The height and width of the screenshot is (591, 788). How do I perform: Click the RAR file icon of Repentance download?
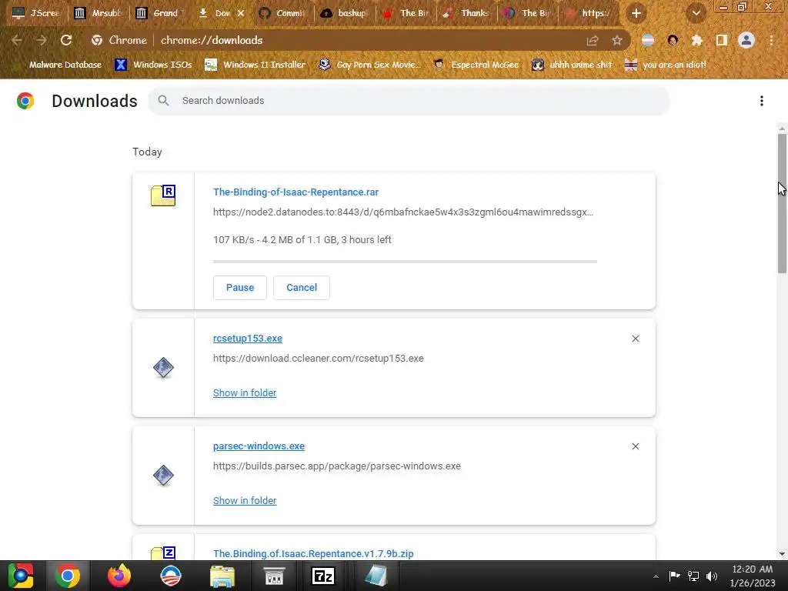pyautogui.click(x=163, y=195)
